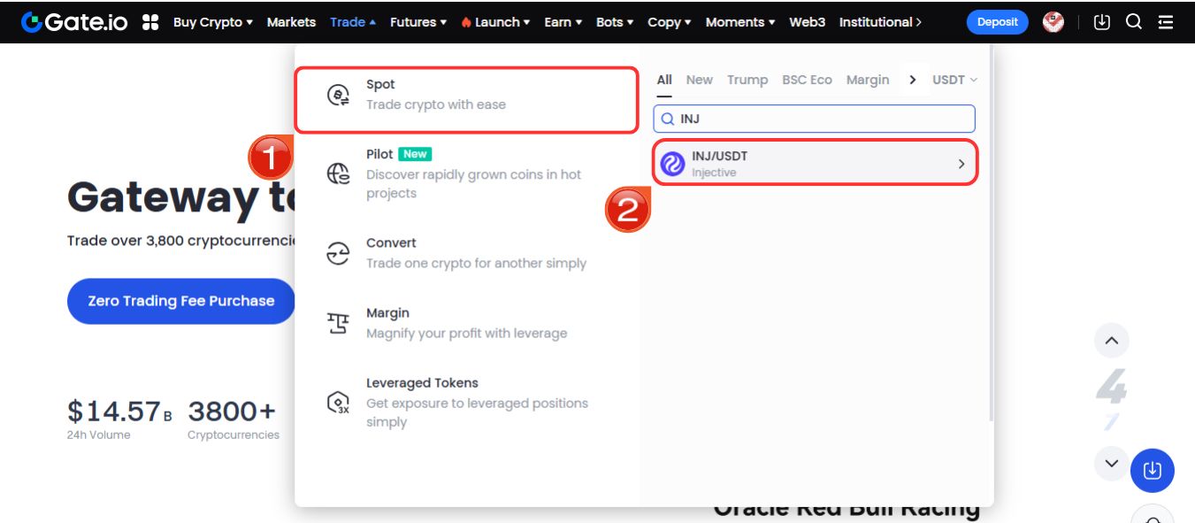1195x523 pixels.
Task: Open Spot trade crypto with ease
Action: tap(466, 100)
